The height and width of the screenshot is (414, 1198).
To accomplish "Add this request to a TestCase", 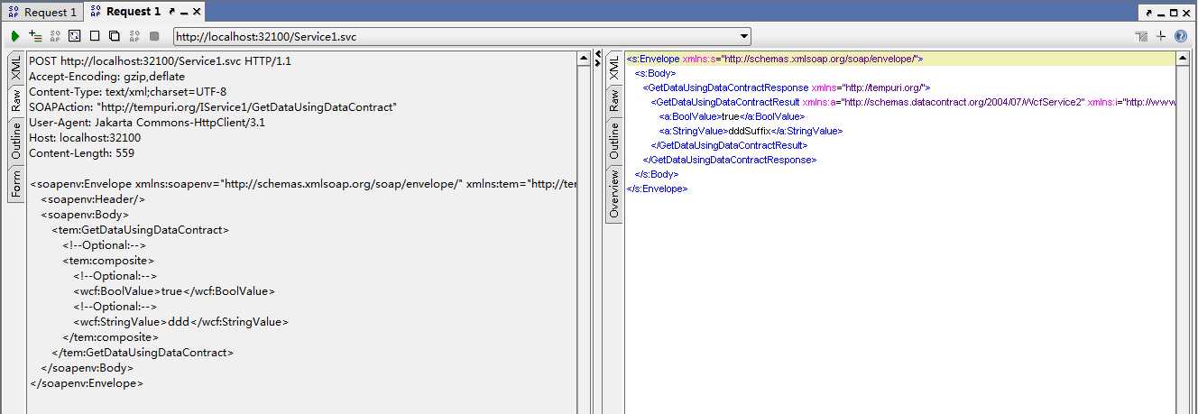I will click(35, 36).
